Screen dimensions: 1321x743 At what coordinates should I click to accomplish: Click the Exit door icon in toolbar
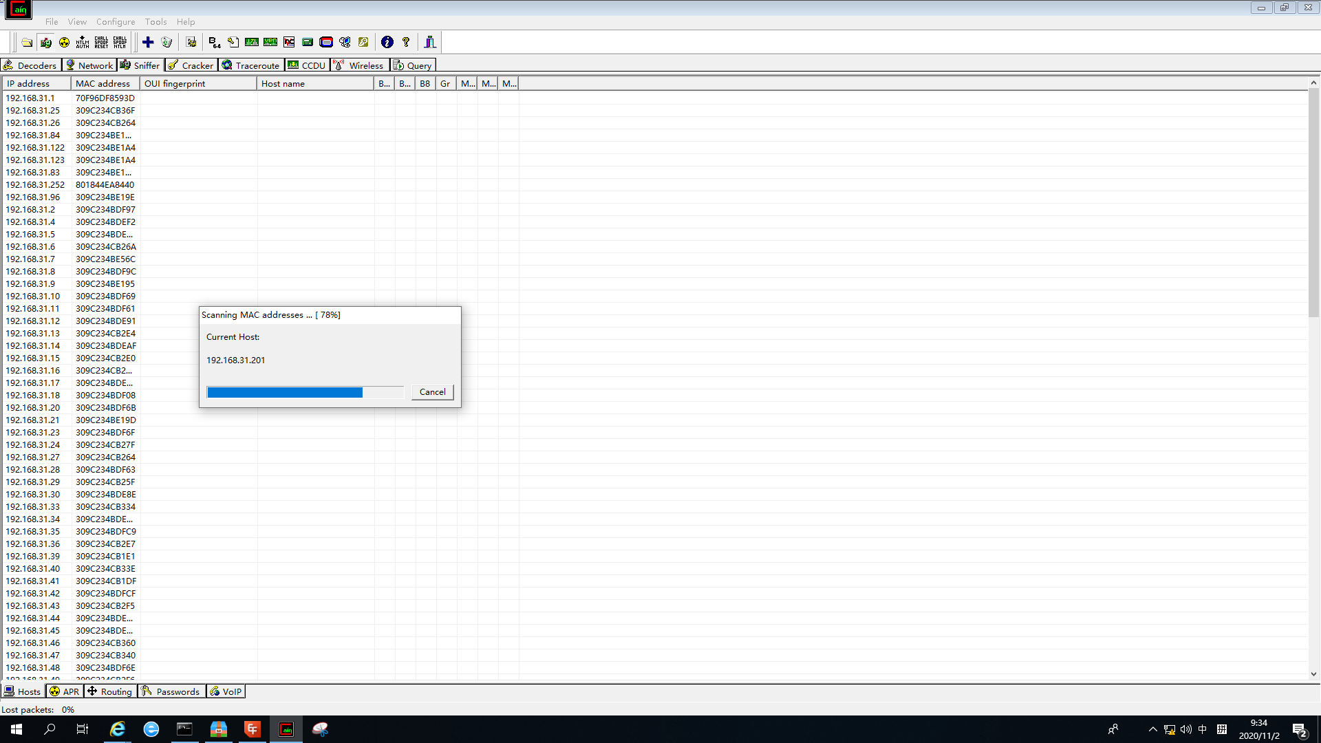430,43
